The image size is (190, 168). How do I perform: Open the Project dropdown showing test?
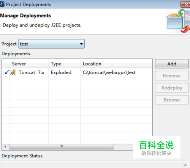click(51, 44)
